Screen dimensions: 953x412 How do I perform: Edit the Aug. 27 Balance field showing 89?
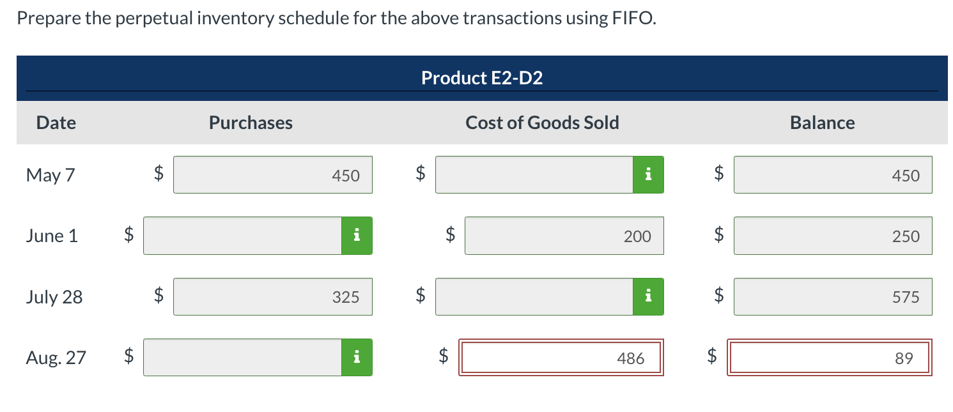[x=829, y=358]
